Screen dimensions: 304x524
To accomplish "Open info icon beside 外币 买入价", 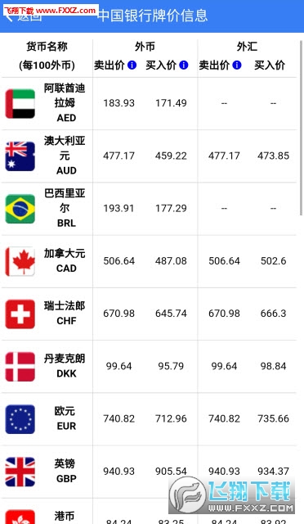I will (184, 65).
